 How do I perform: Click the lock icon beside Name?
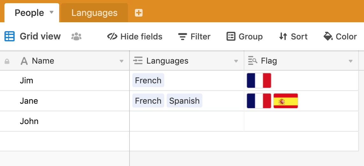pyautogui.click(x=7, y=61)
